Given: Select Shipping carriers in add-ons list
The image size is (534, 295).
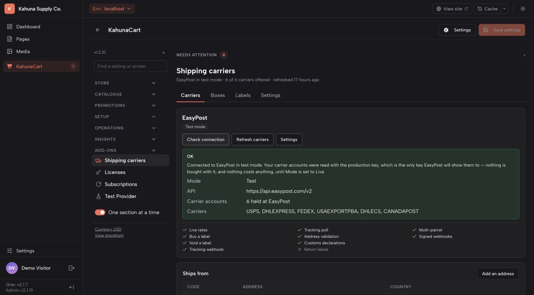Looking at the screenshot, I should (x=130, y=160).
